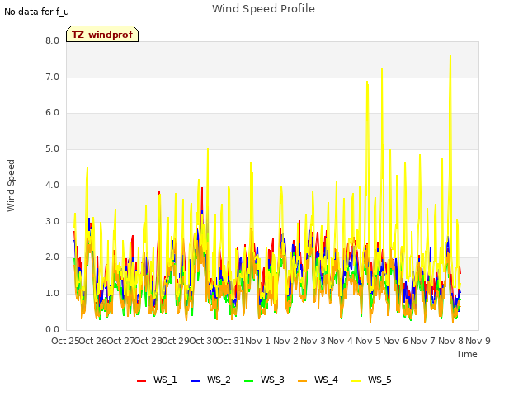528x396 pixels.
Task: Click the Wind Speed Profile chart title
Action: tap(264, 9)
